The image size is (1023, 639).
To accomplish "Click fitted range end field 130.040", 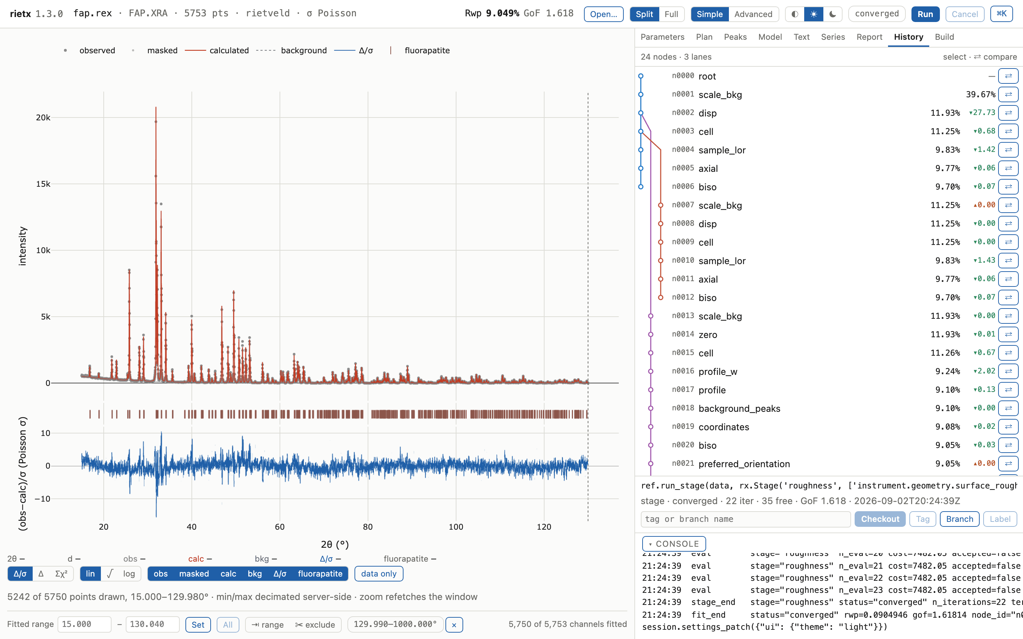I will click(x=152, y=624).
